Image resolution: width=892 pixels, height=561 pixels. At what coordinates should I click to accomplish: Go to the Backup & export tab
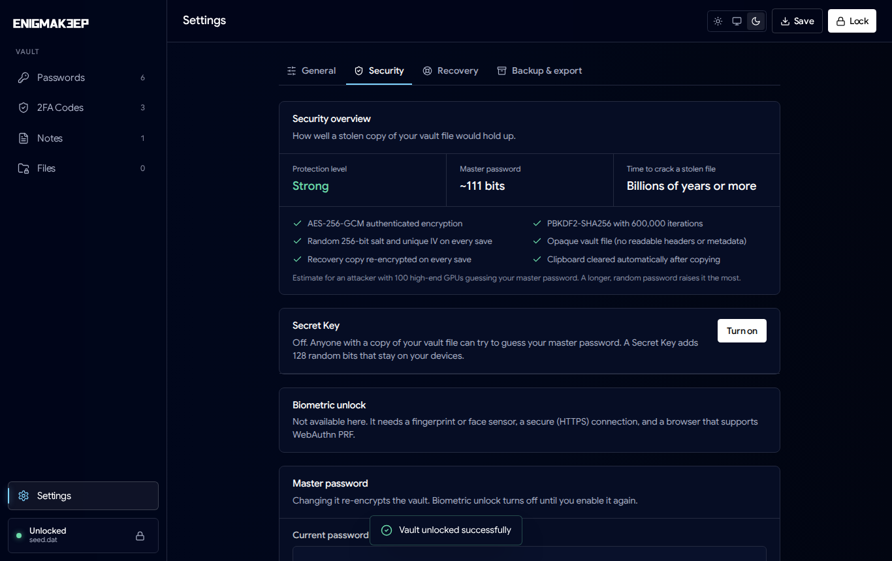point(539,70)
